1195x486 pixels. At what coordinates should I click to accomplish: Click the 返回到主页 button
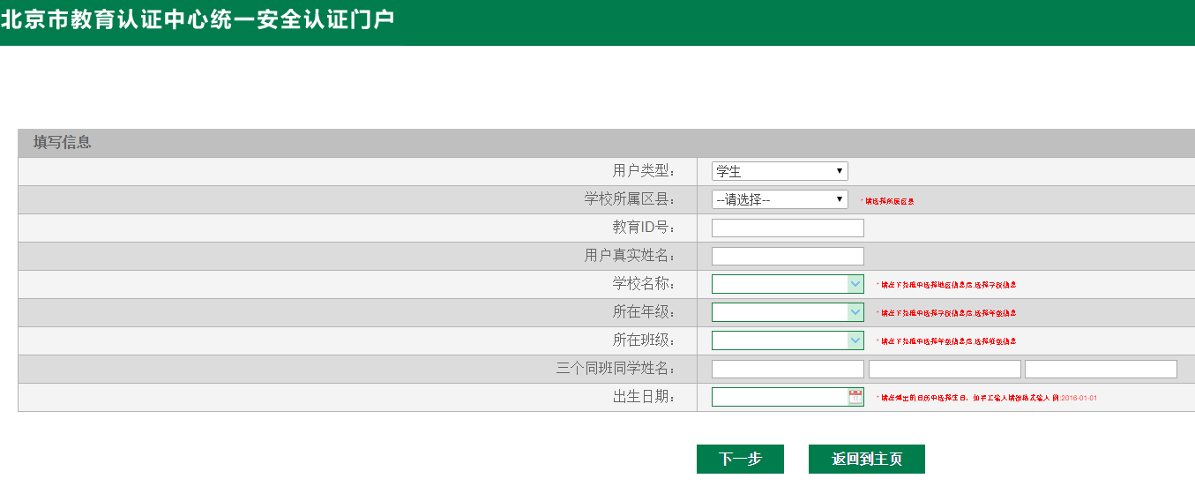tap(866, 459)
